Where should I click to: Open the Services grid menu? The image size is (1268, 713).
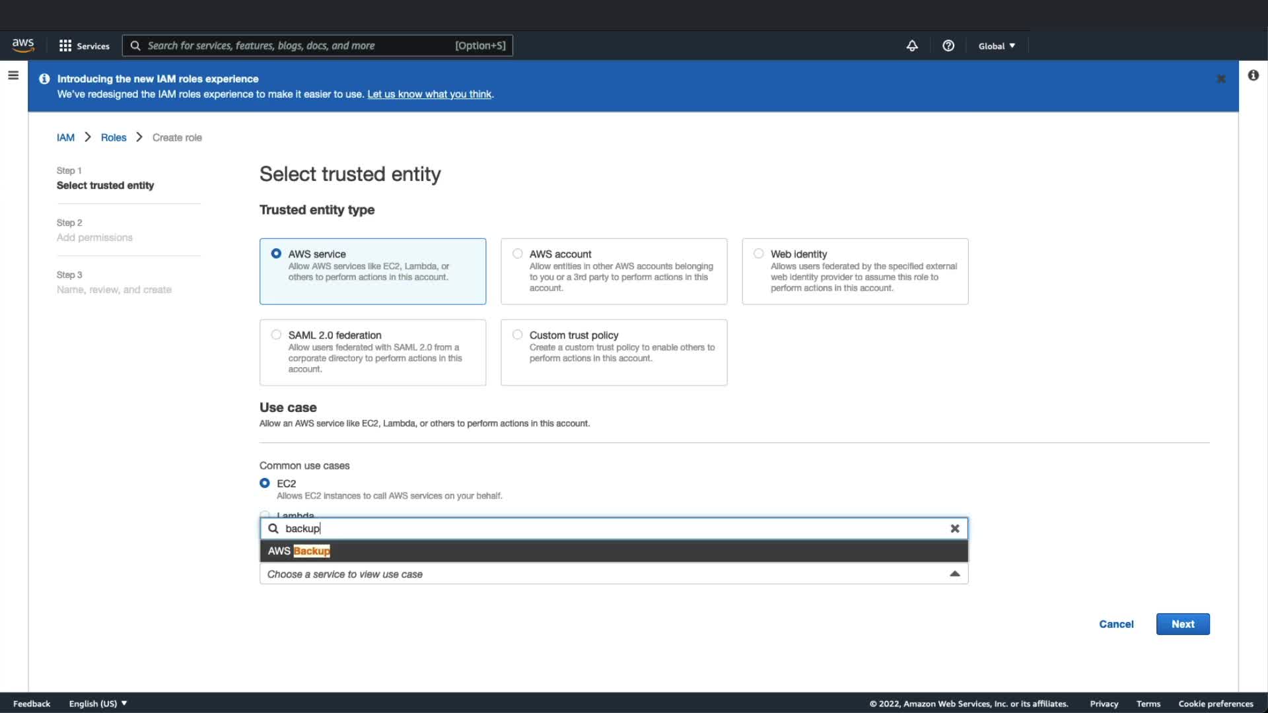coord(84,46)
